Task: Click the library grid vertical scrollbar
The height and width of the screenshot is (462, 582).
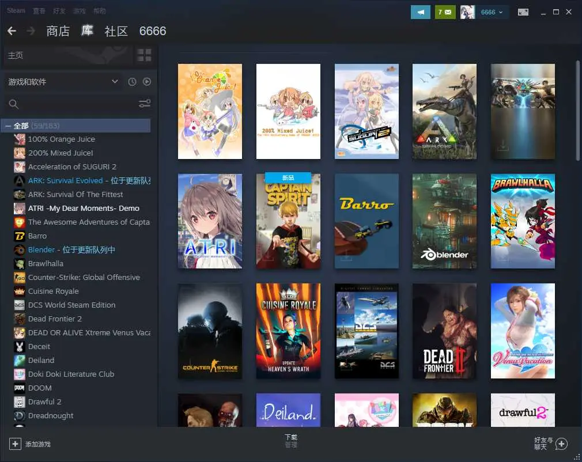Action: pyautogui.click(x=577, y=111)
